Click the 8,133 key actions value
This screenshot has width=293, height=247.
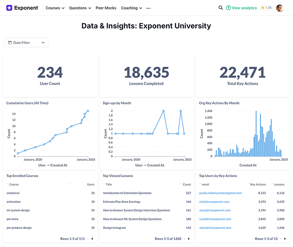click(x=262, y=193)
